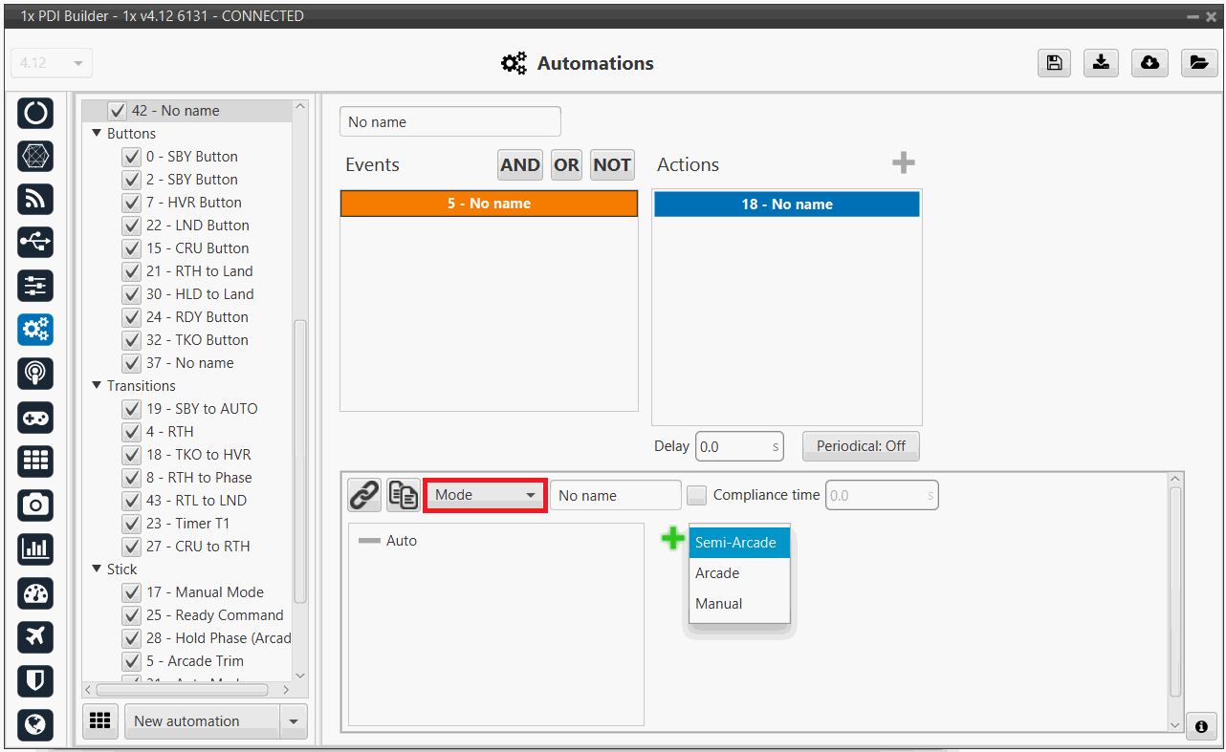Click the green plus add icon
Image resolution: width=1226 pixels, height=752 pixels.
coord(673,539)
